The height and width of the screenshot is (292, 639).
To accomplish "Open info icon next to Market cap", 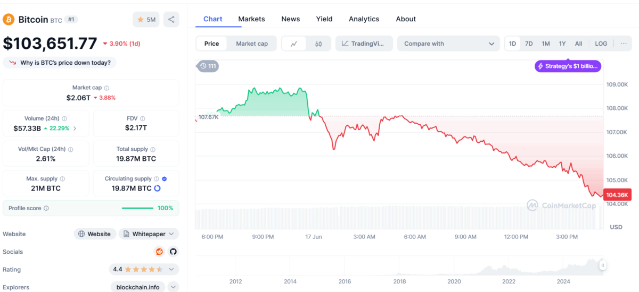I will point(106,88).
